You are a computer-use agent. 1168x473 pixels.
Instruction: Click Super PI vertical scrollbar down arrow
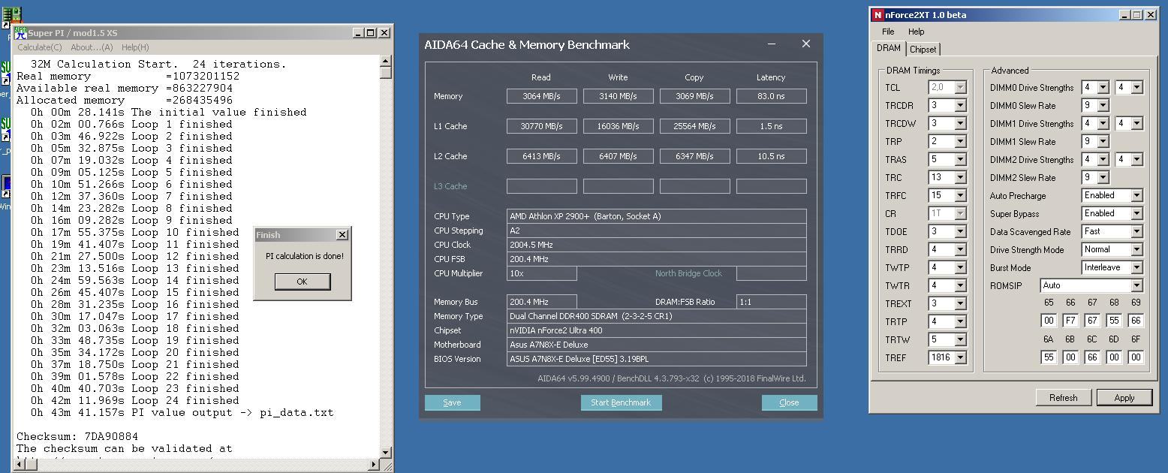pyautogui.click(x=386, y=453)
